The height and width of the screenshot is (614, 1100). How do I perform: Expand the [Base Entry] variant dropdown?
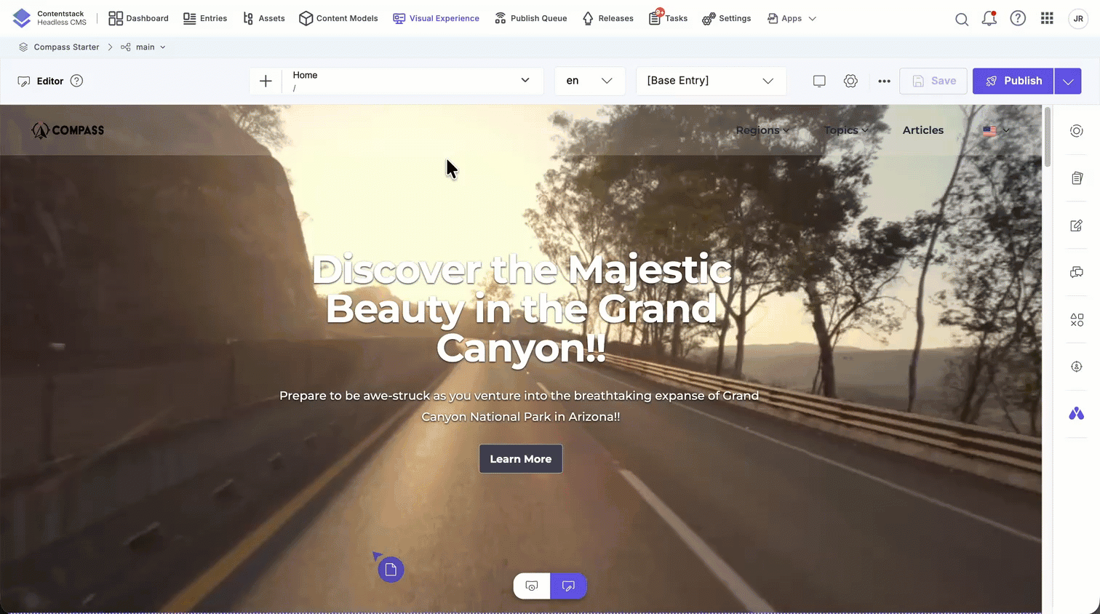point(712,81)
